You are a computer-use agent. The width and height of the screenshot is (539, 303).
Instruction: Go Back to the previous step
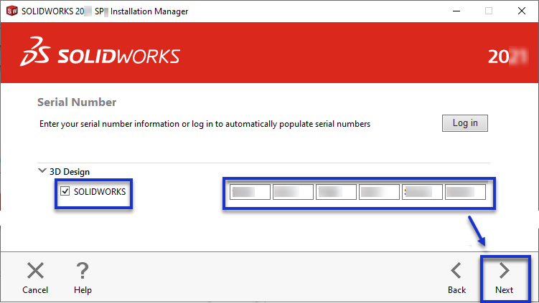tap(456, 279)
